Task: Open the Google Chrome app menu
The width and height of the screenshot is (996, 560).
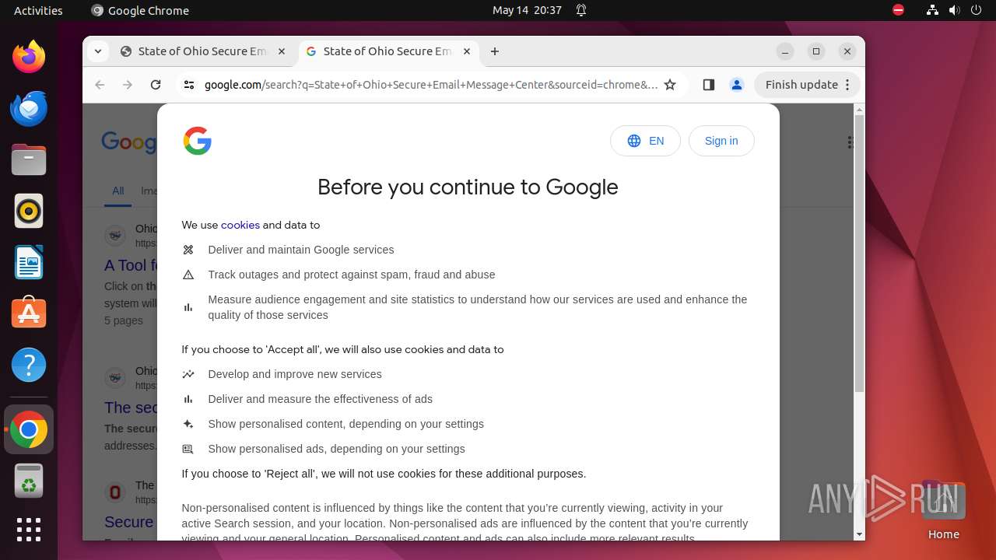Action: [x=140, y=10]
